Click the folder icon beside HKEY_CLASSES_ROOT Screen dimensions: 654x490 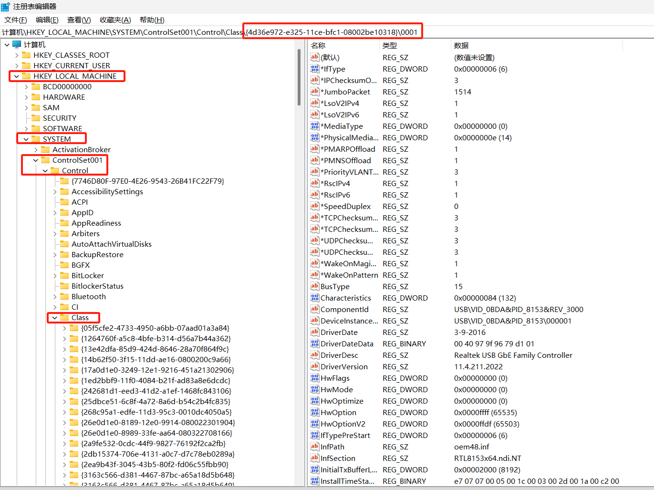click(27, 55)
